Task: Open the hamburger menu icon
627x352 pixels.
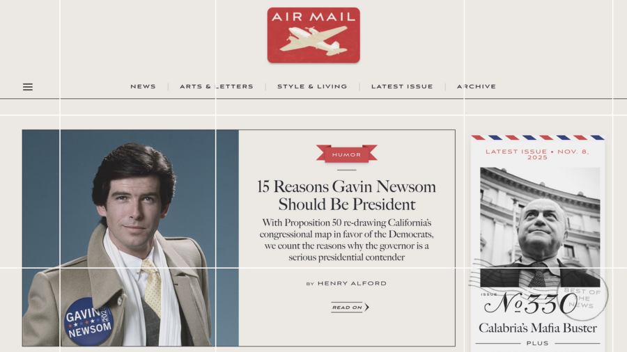Action: coord(28,86)
